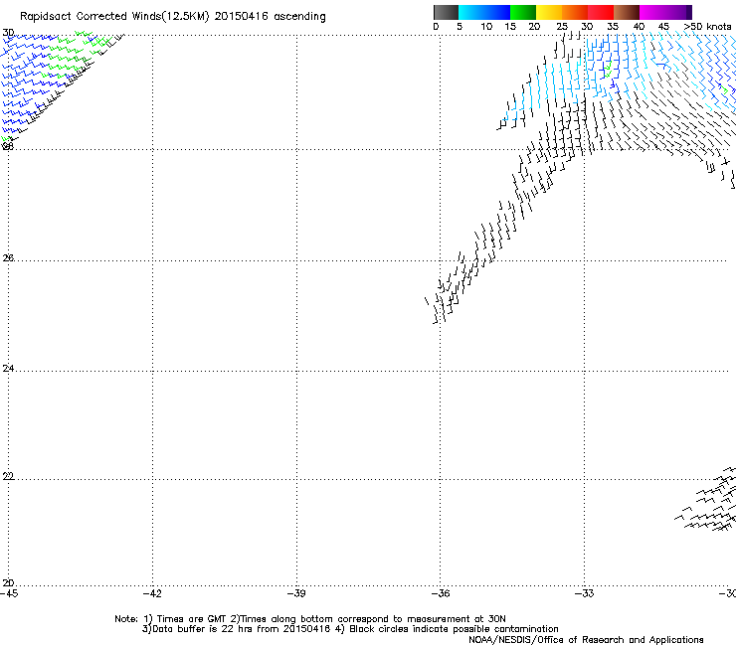Select the blue 10-15 knots color segment
736x646 pixels.
pos(497,12)
